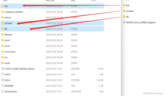Click the 文件夹 type cell of tools row
Image resolution: width=165 pixels, height=96 pixels.
coord(74,63)
